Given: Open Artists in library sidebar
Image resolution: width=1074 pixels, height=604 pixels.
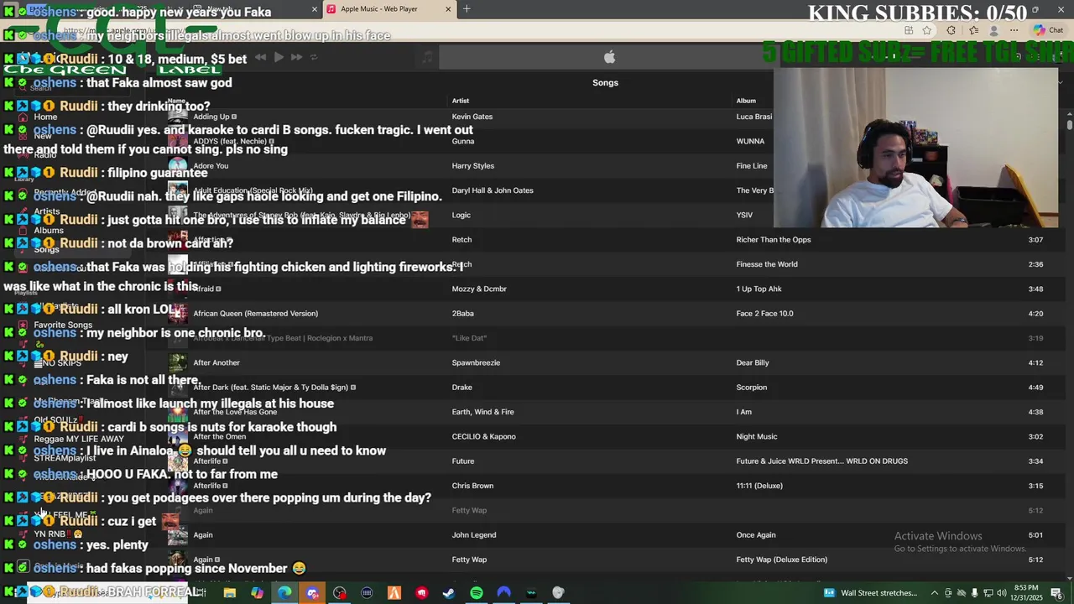Looking at the screenshot, I should point(47,211).
